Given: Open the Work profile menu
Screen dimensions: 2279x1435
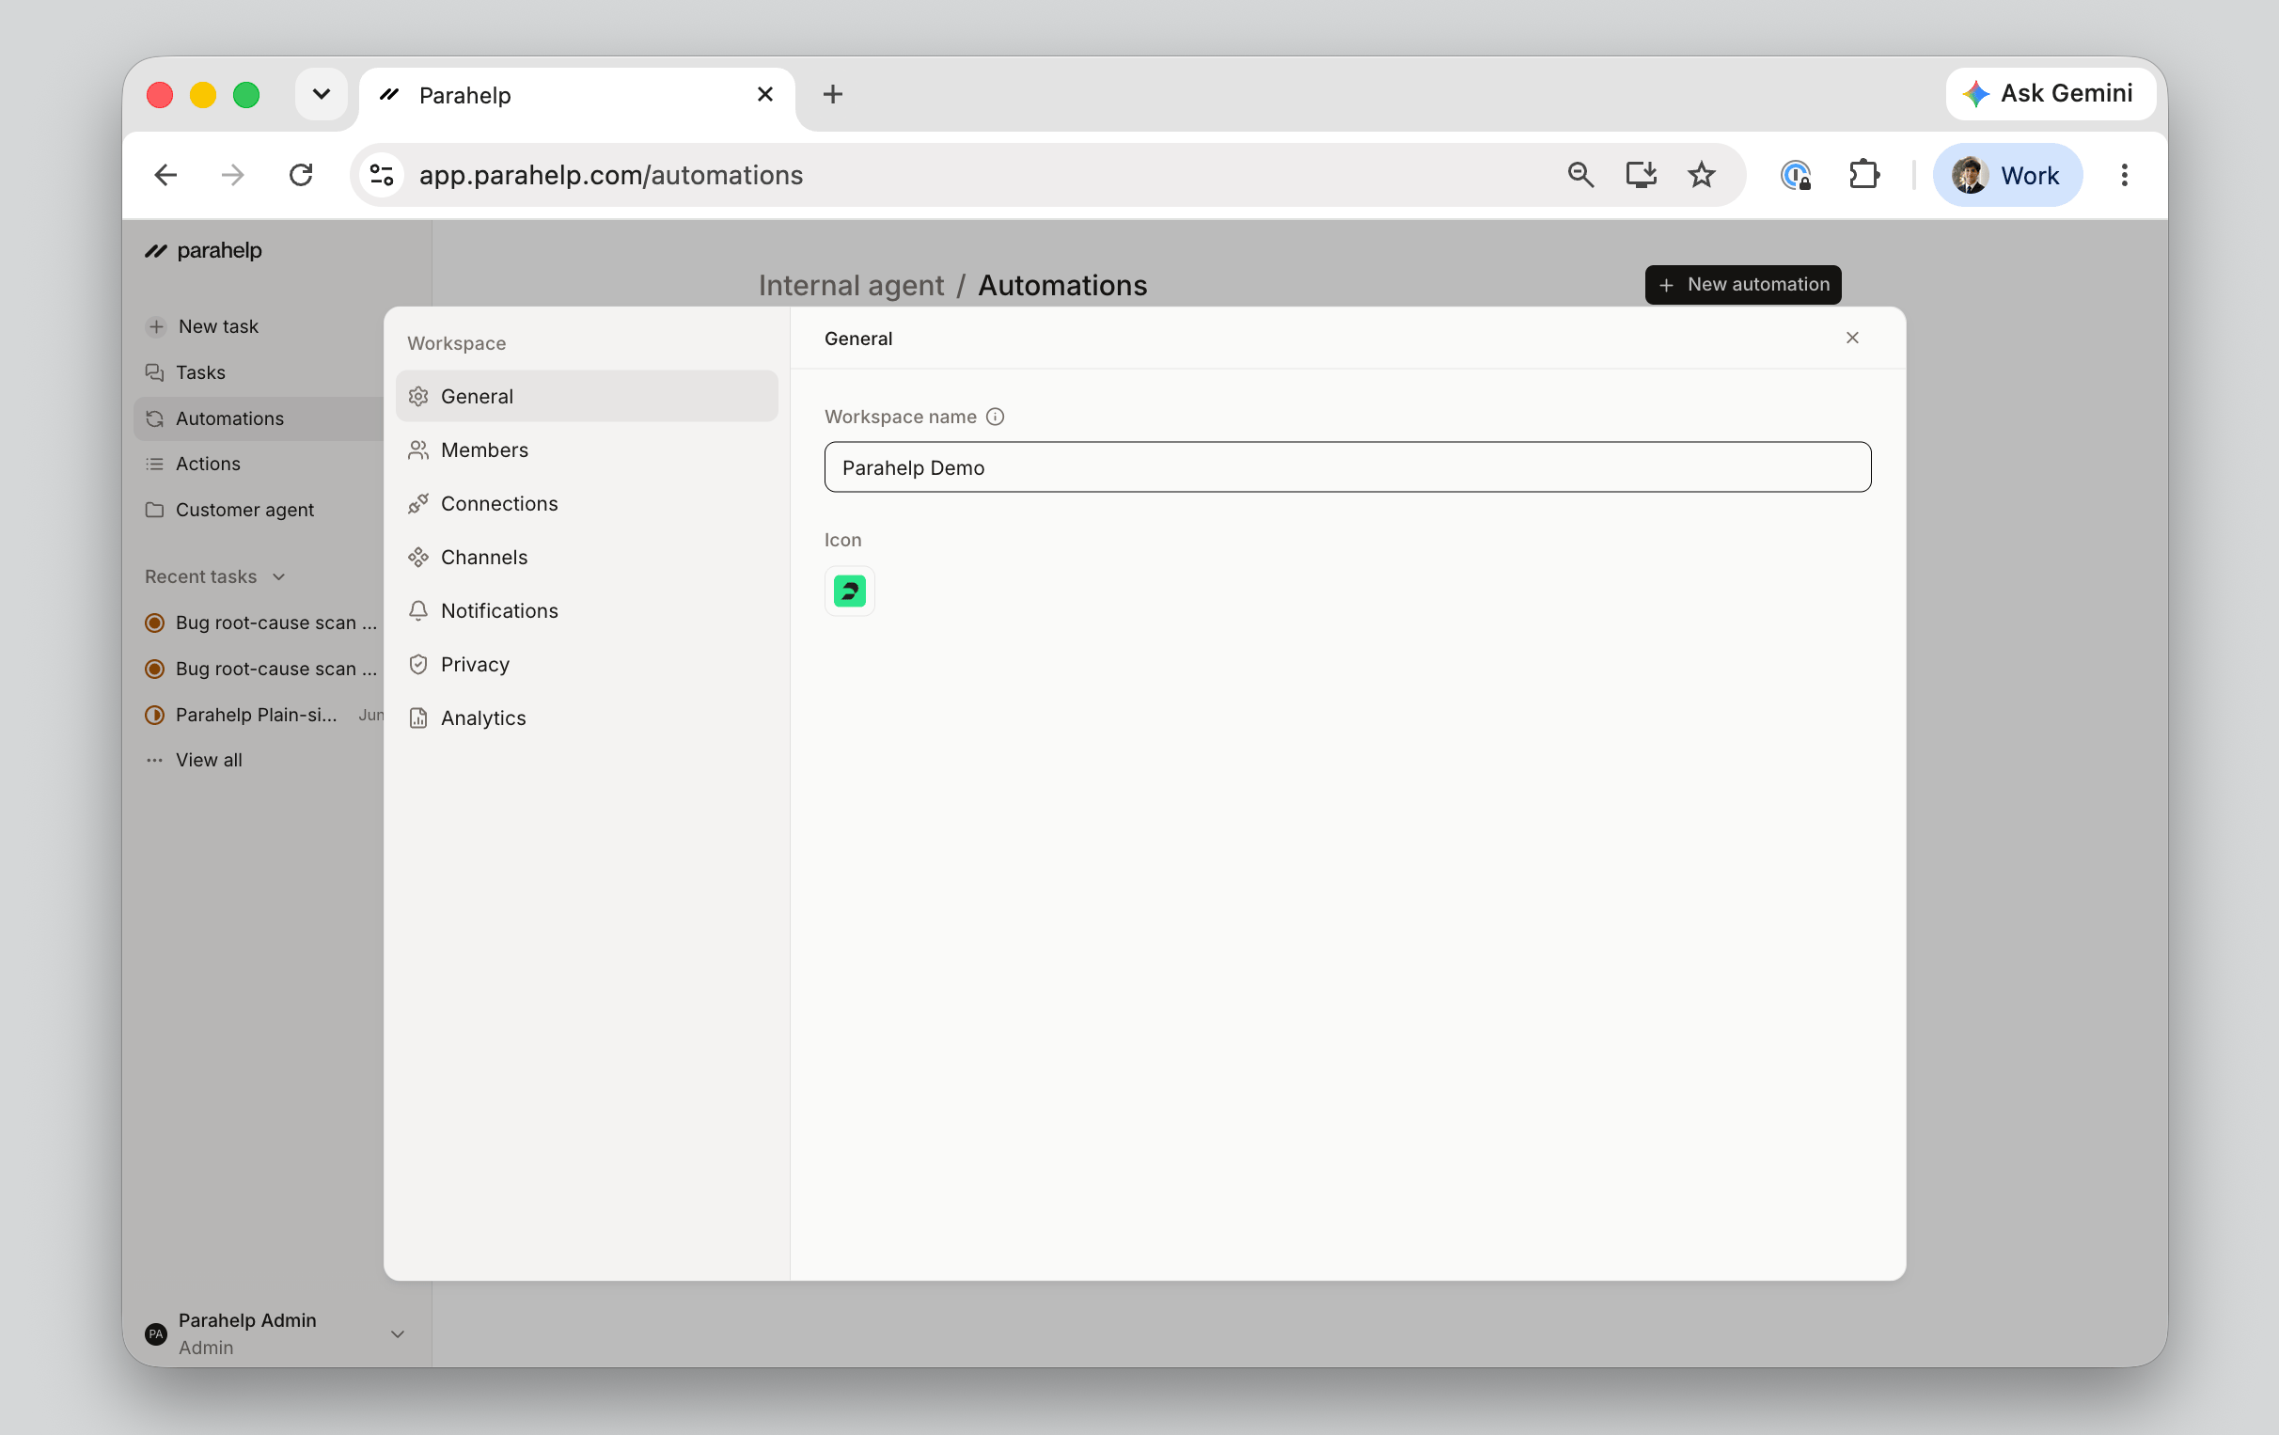Looking at the screenshot, I should (x=2006, y=175).
